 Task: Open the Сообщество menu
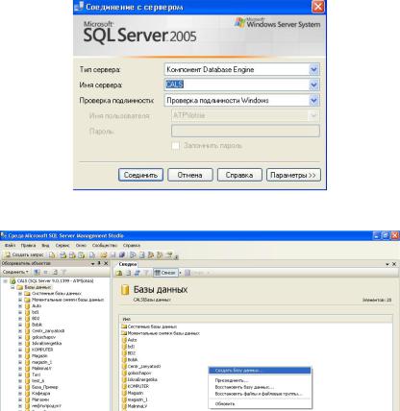click(x=105, y=246)
